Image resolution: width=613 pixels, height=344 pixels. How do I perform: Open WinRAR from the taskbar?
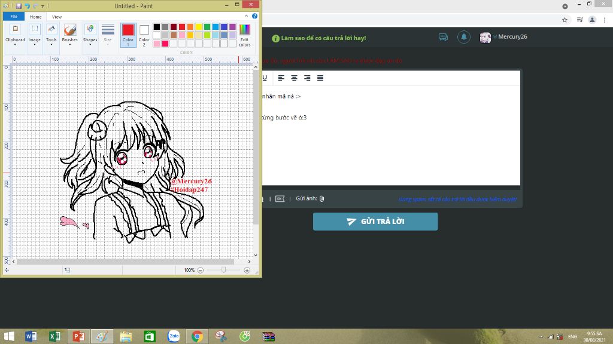(x=269, y=336)
